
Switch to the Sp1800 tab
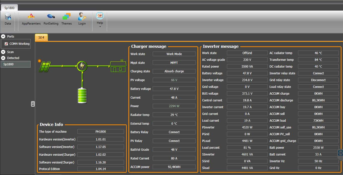9,8
